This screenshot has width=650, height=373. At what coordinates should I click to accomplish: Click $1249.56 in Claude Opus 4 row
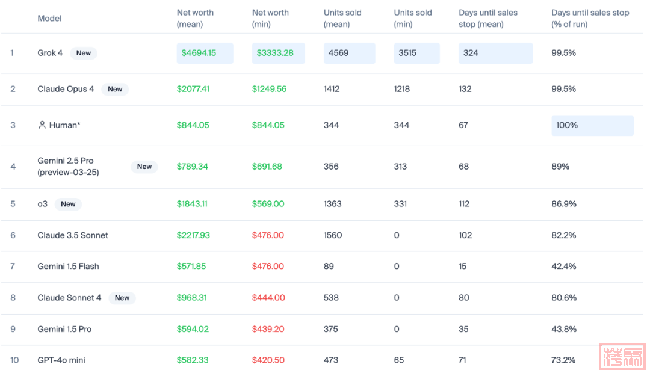[270, 89]
